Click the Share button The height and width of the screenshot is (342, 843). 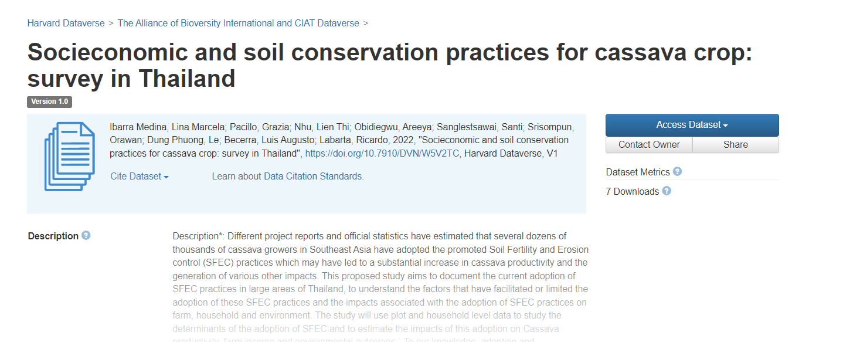point(735,145)
